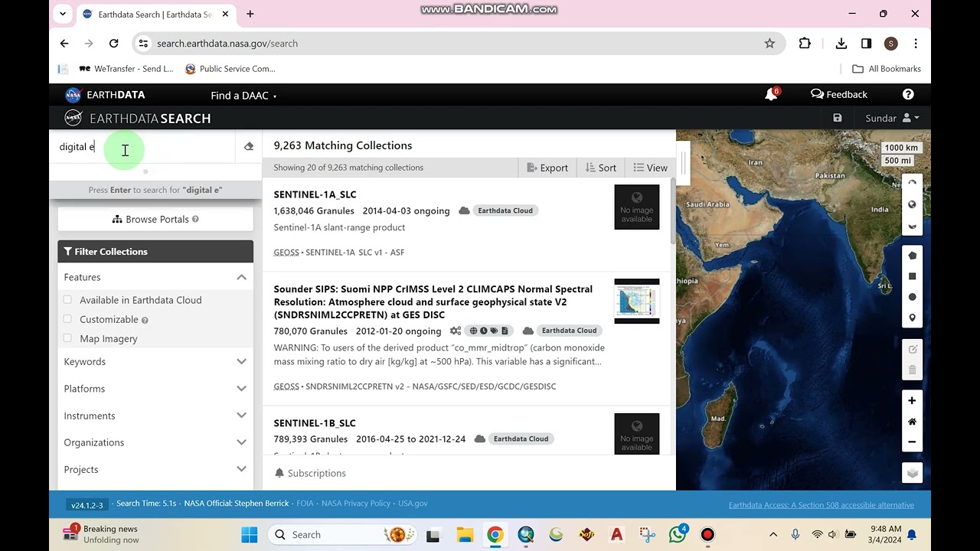Viewport: 980px width, 551px height.
Task: Expand the Organizations filter
Action: tap(155, 442)
